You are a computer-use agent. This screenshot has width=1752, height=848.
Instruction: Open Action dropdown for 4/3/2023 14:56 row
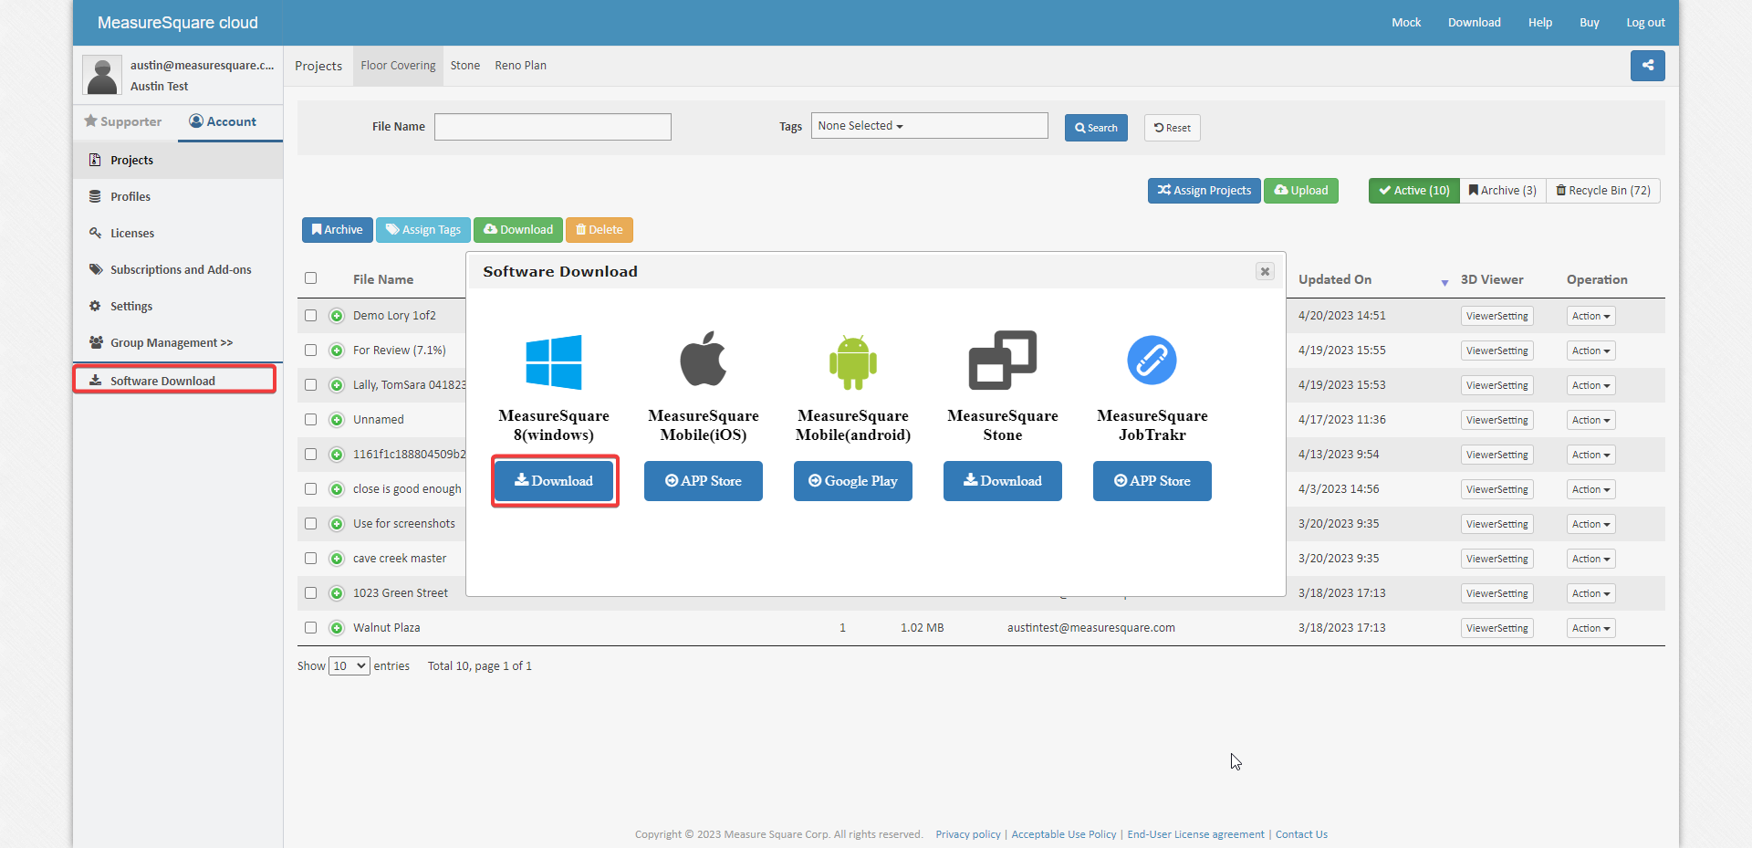(1590, 489)
